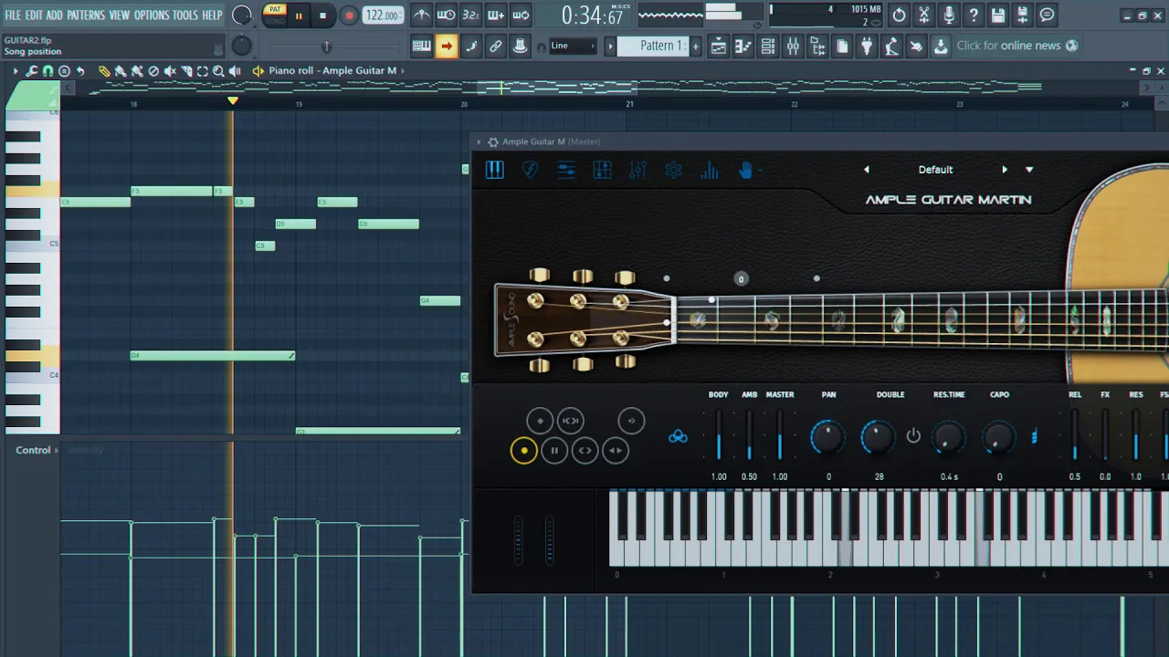Open the piano roll wrench tools menu
Image resolution: width=1169 pixels, height=657 pixels.
[x=32, y=70]
